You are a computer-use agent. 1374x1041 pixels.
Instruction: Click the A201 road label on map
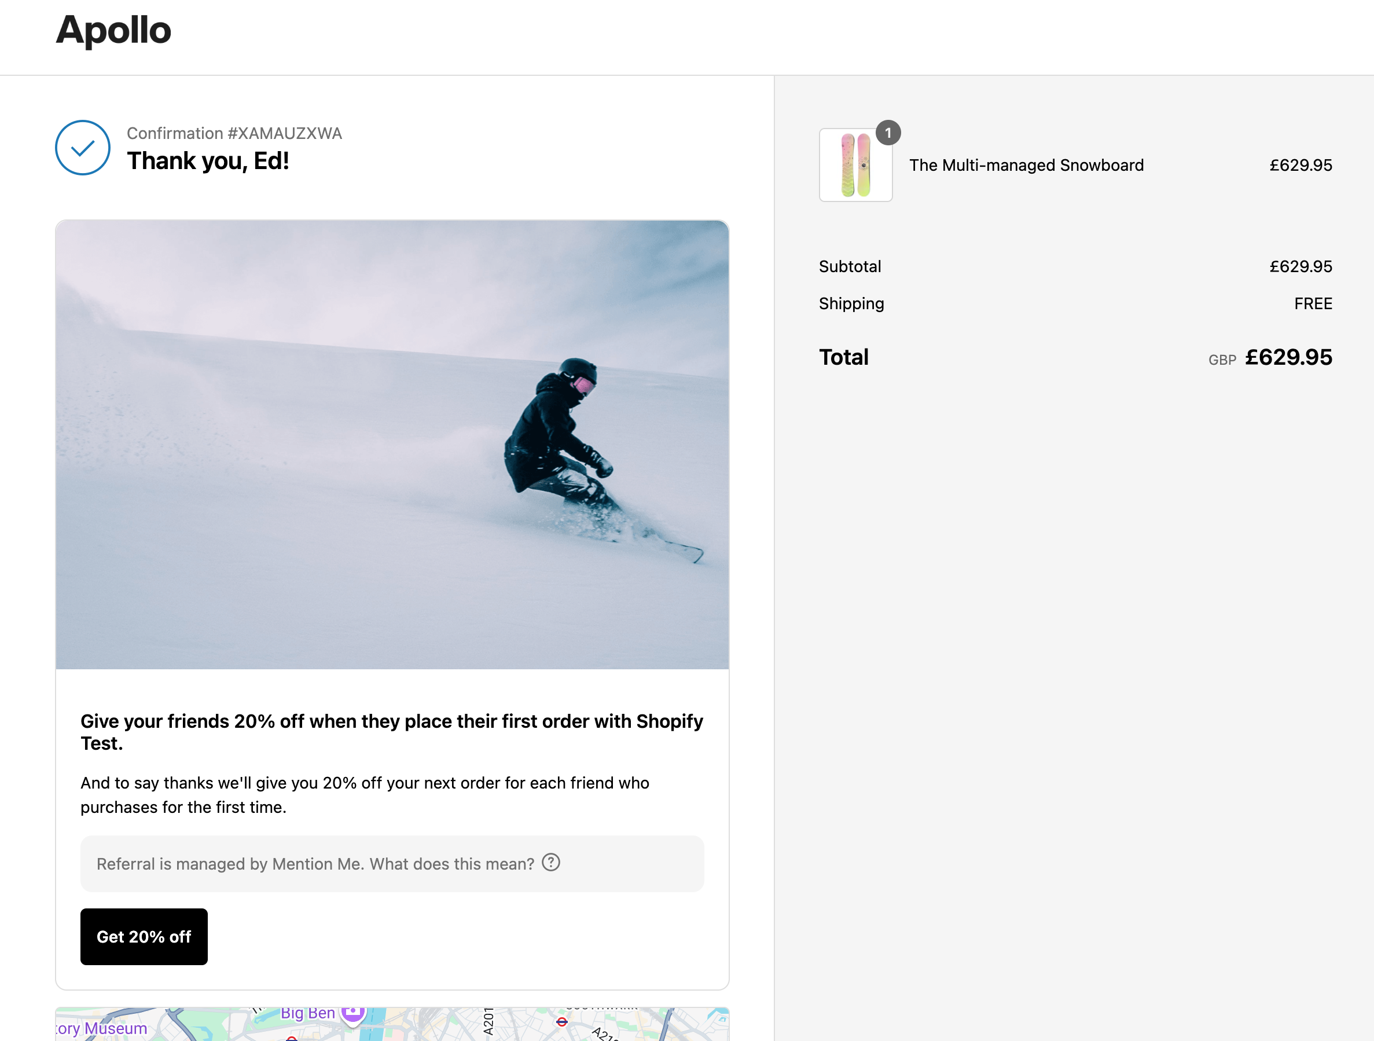[488, 1021]
